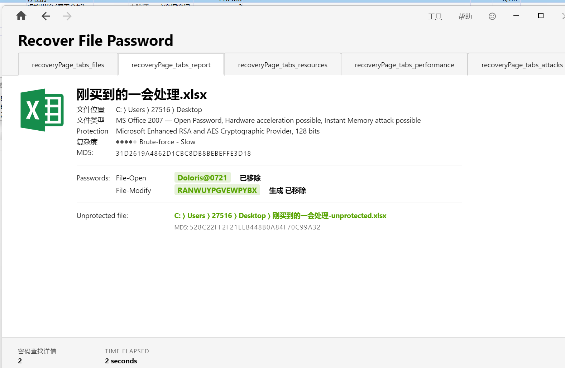The image size is (565, 368).
Task: Navigate back with the left arrow
Action: coord(46,16)
